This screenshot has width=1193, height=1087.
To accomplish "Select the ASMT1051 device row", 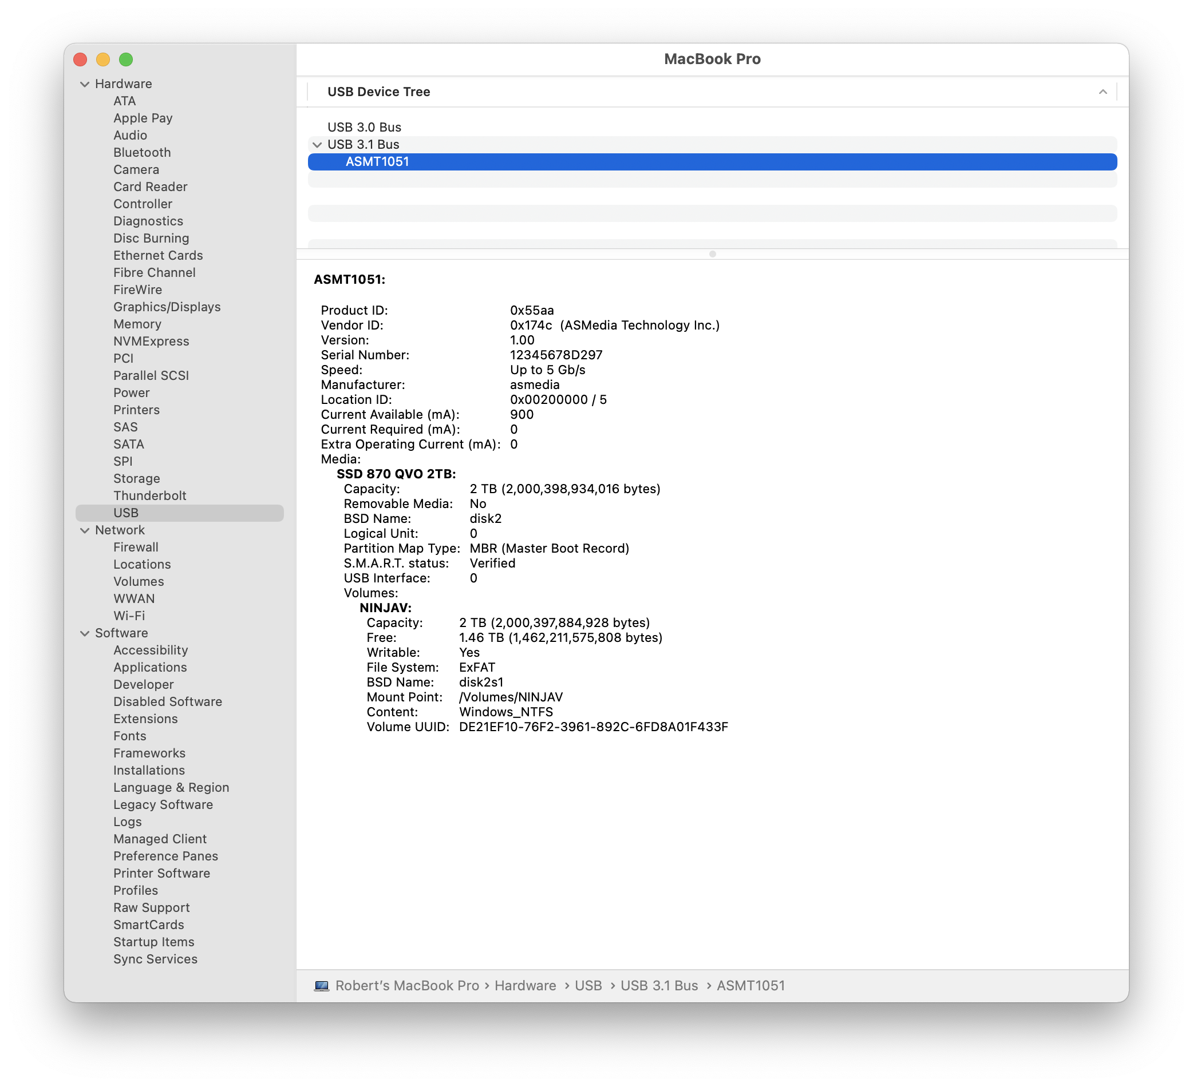I will point(377,162).
